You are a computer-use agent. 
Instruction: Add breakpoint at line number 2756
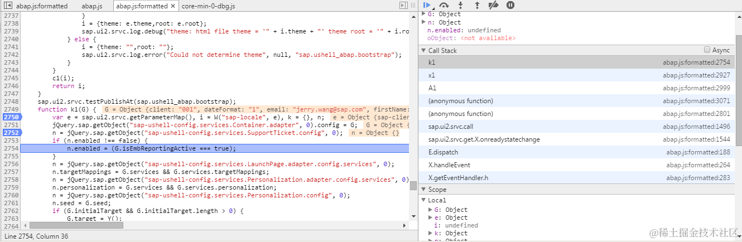(x=11, y=164)
